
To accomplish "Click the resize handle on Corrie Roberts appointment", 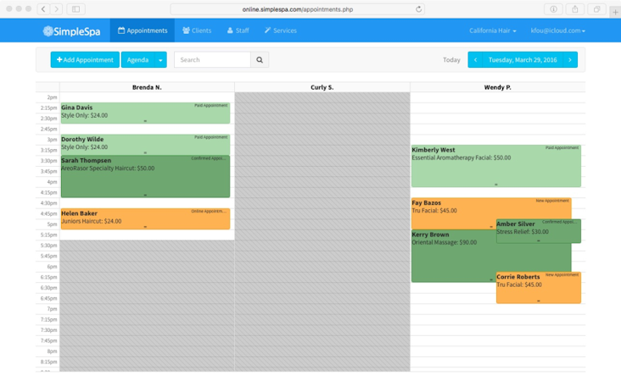I will coord(538,301).
